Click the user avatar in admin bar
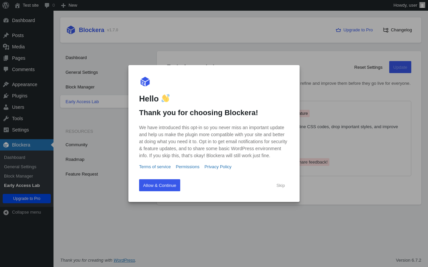Image resolution: width=428 pixels, height=267 pixels. (422, 5)
